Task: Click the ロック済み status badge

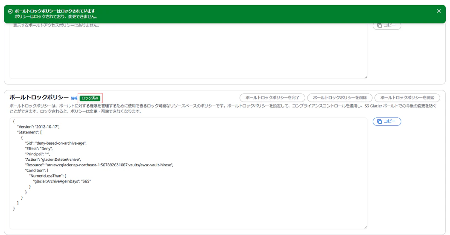Action: click(90, 98)
